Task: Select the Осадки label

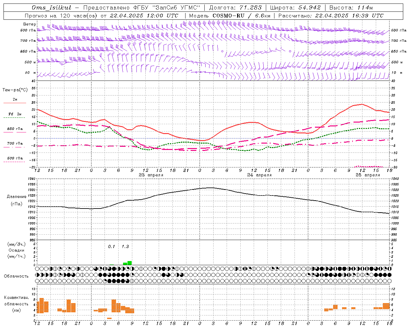Action: coord(17,250)
